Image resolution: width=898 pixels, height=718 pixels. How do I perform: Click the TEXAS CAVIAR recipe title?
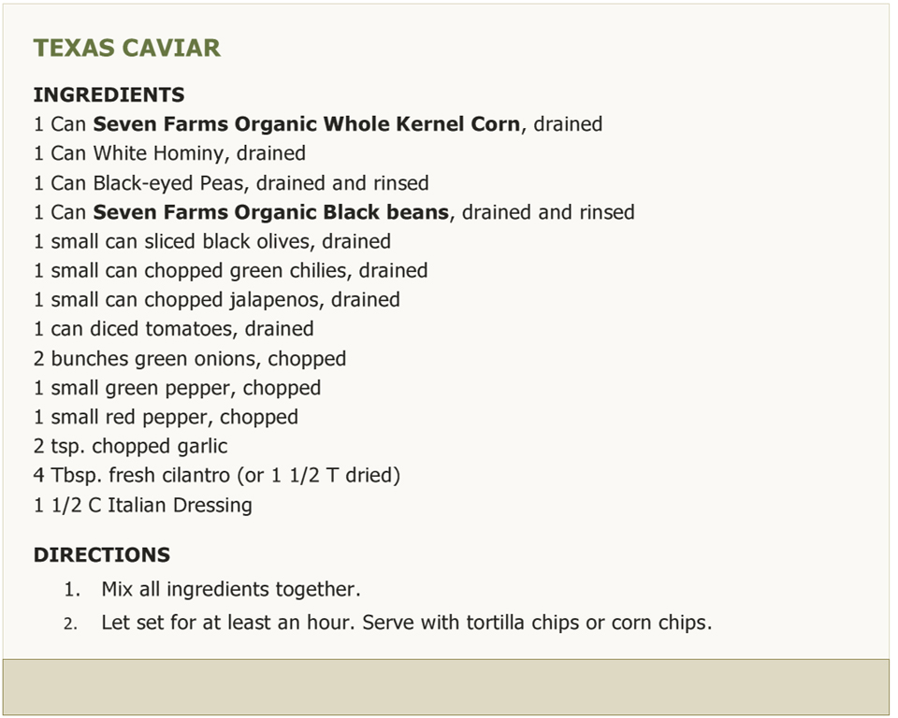(x=126, y=48)
